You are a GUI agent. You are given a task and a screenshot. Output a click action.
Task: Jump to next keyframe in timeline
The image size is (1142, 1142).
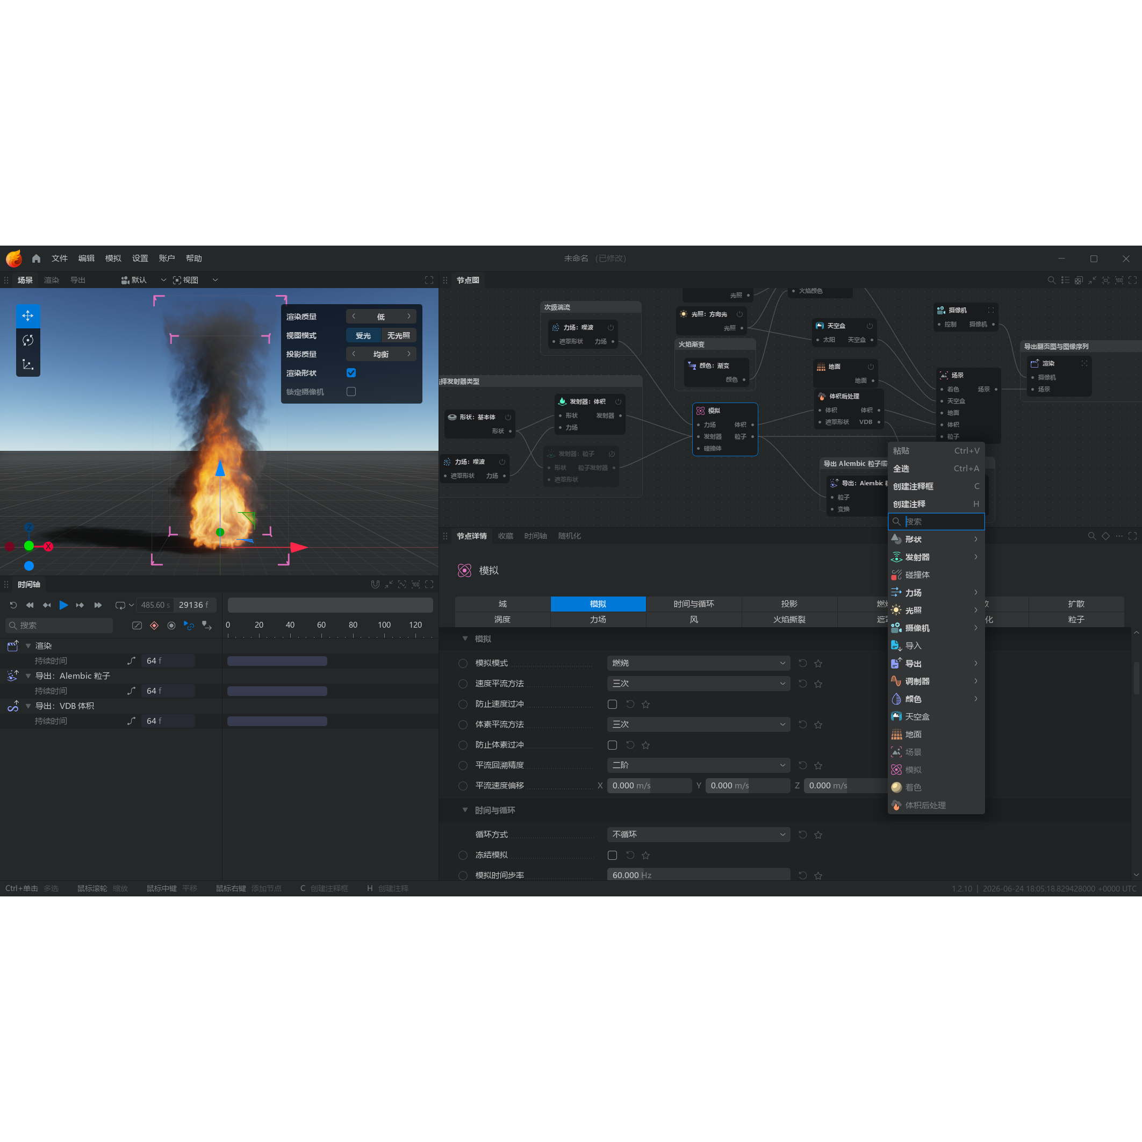pyautogui.click(x=80, y=605)
